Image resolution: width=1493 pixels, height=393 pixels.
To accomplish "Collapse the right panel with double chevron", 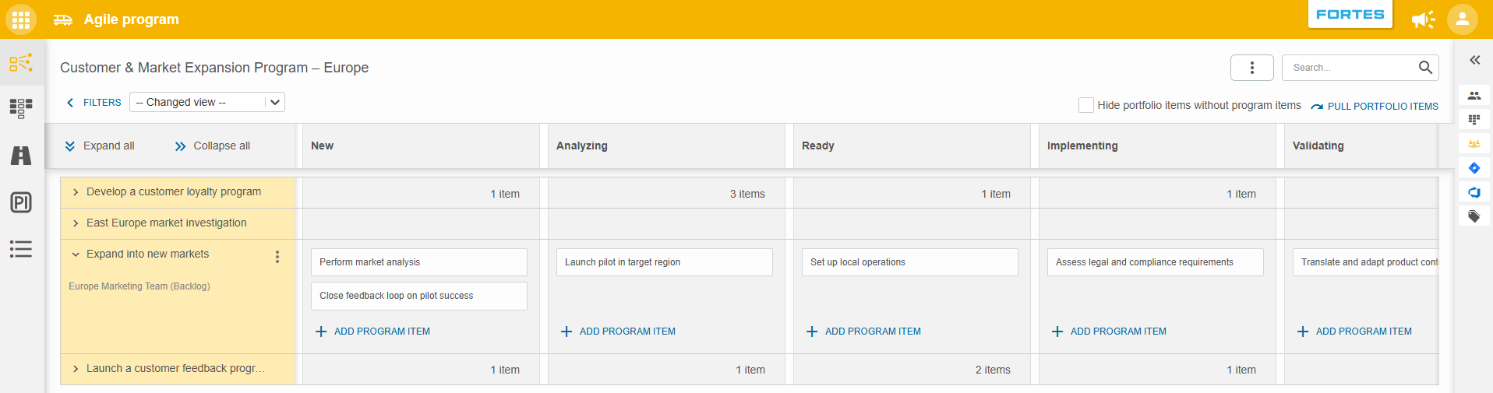I will (1474, 60).
